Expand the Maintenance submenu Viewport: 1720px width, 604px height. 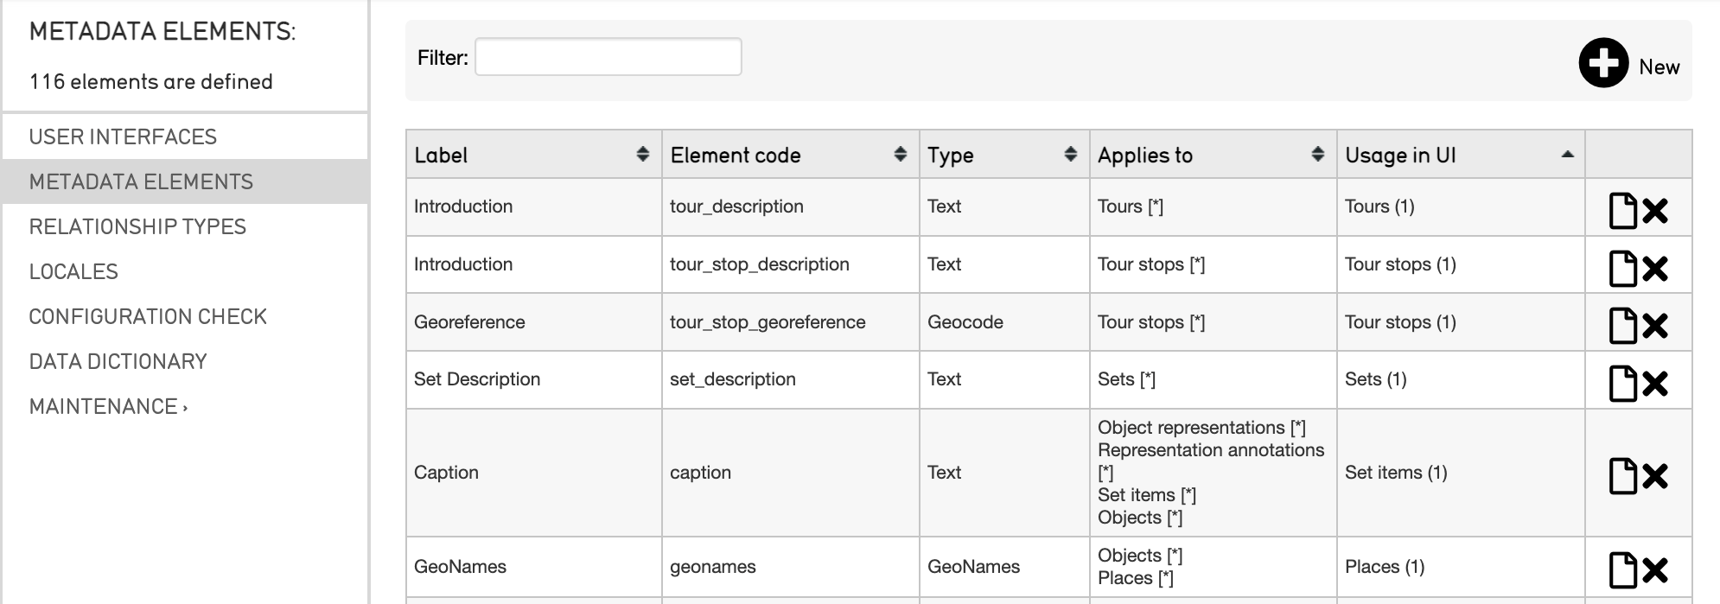click(x=108, y=406)
